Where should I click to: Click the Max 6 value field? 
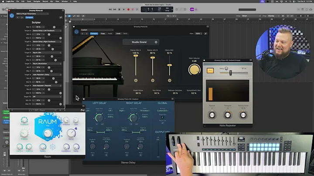(x=38, y=60)
